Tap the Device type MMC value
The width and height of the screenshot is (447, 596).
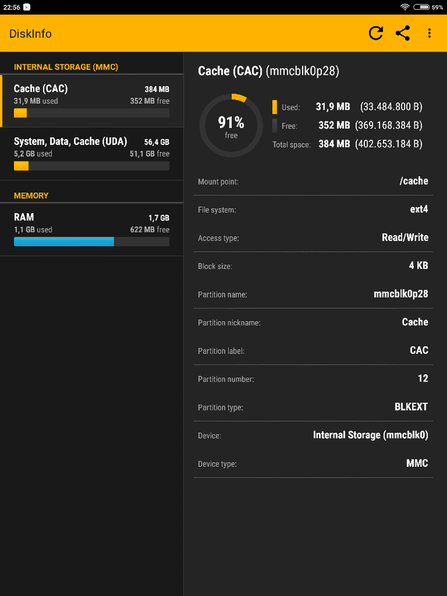pos(417,463)
